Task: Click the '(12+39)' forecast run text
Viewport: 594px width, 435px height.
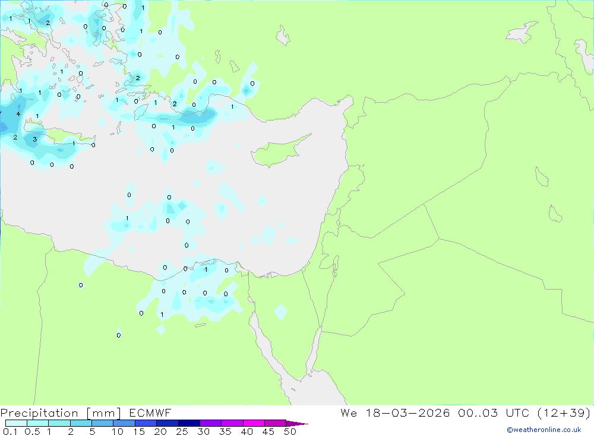Action: point(564,412)
